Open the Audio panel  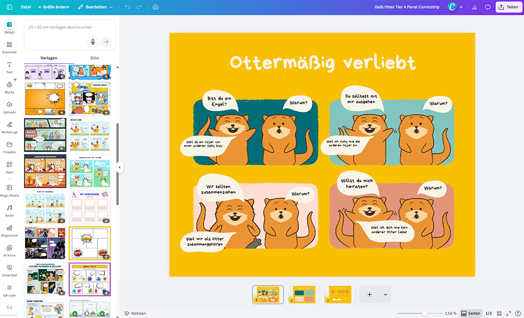pos(9,211)
